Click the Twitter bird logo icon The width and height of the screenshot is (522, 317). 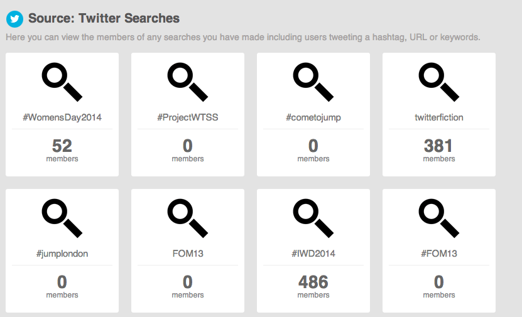(x=14, y=19)
